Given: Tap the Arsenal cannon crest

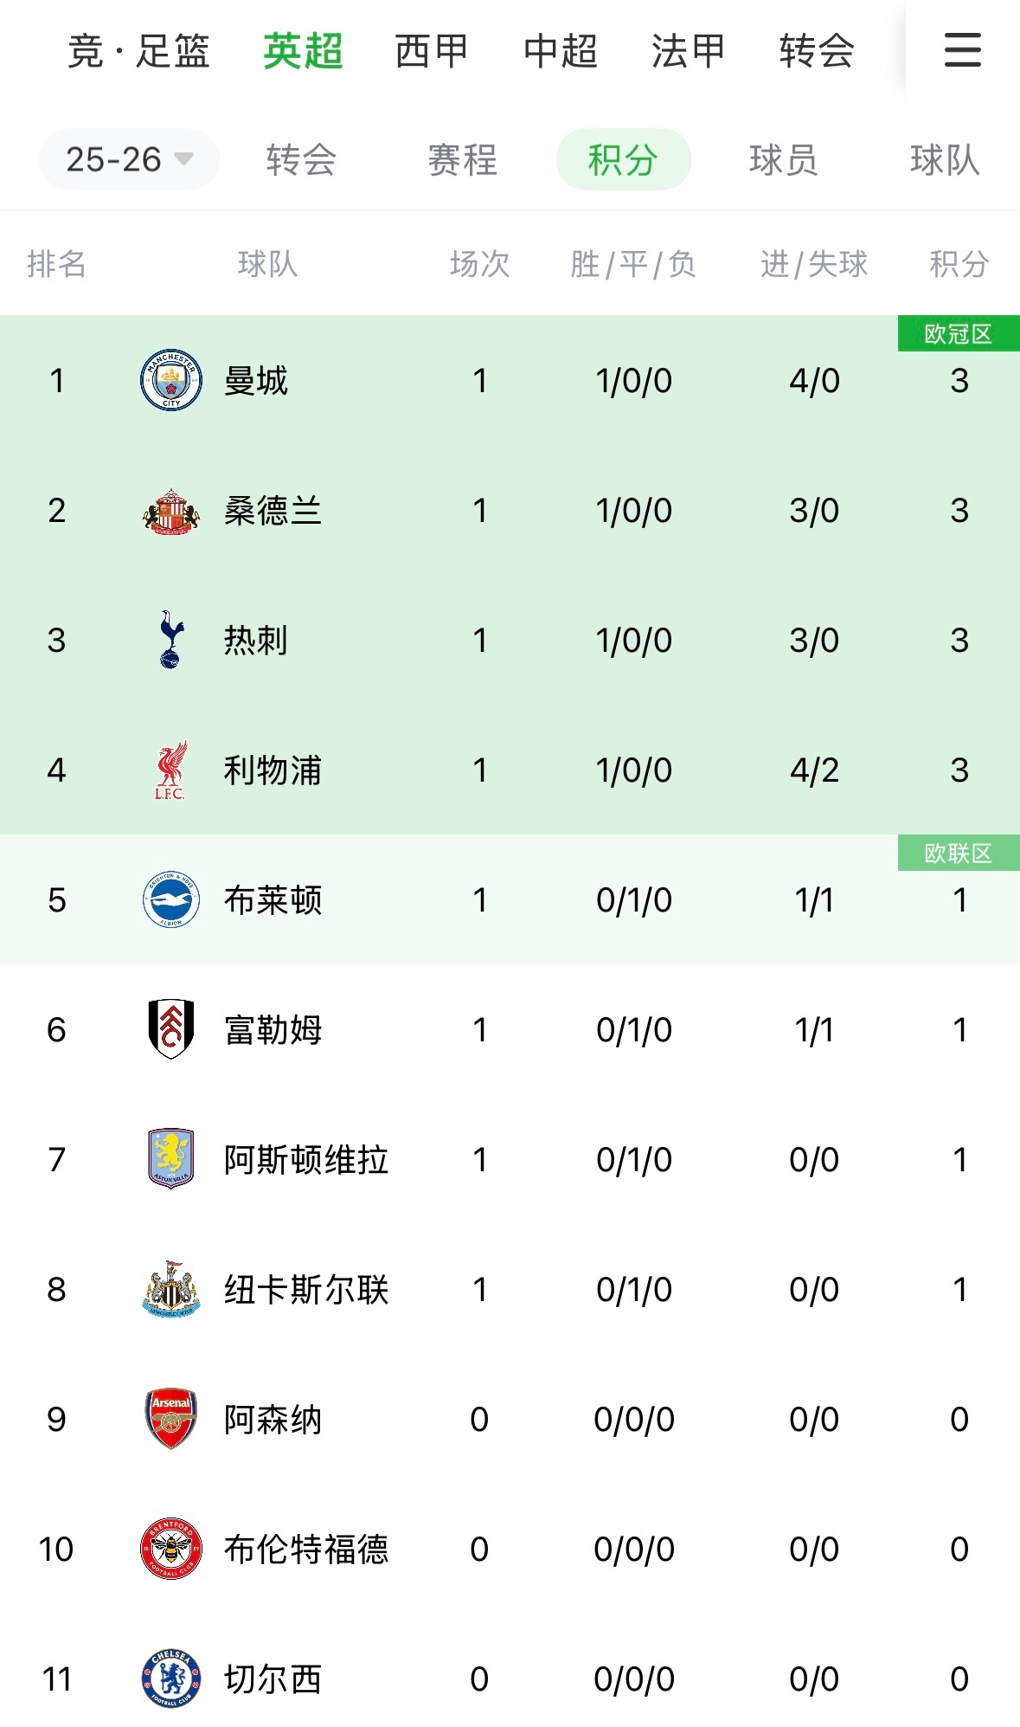Looking at the screenshot, I should click(x=171, y=1419).
